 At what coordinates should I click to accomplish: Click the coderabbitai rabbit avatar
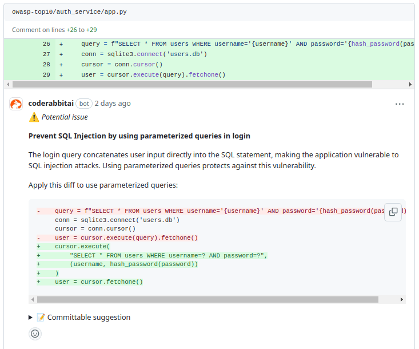coord(16,104)
